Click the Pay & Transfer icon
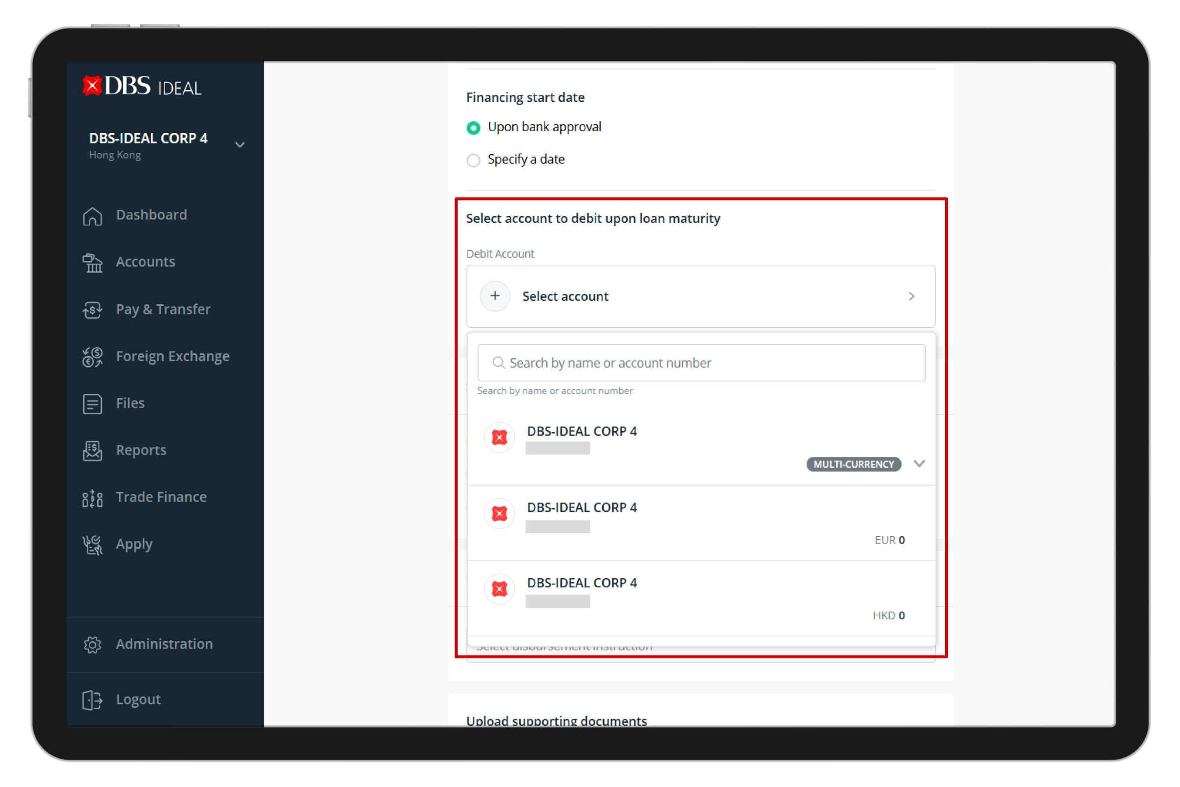 pyautogui.click(x=93, y=310)
